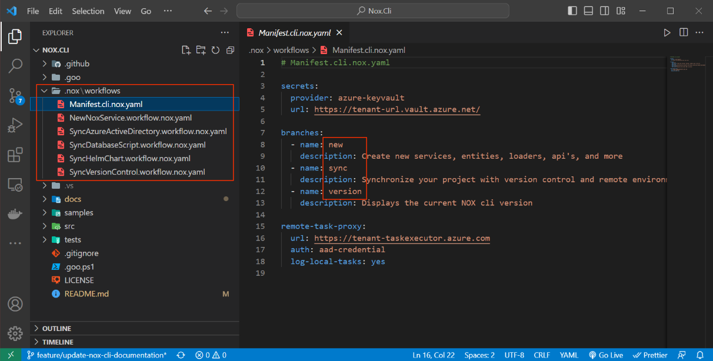Change YAML language mode in status bar
The height and width of the screenshot is (361, 713).
pos(569,355)
